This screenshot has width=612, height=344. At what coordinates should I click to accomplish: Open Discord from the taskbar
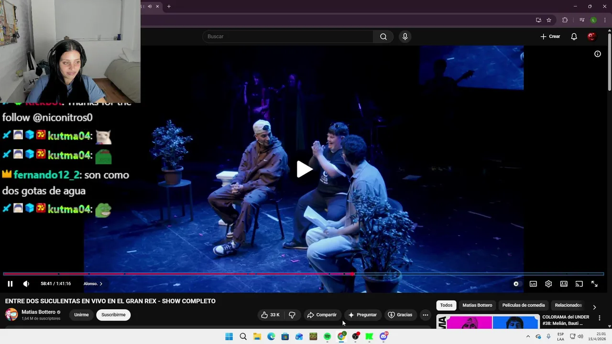pyautogui.click(x=383, y=336)
